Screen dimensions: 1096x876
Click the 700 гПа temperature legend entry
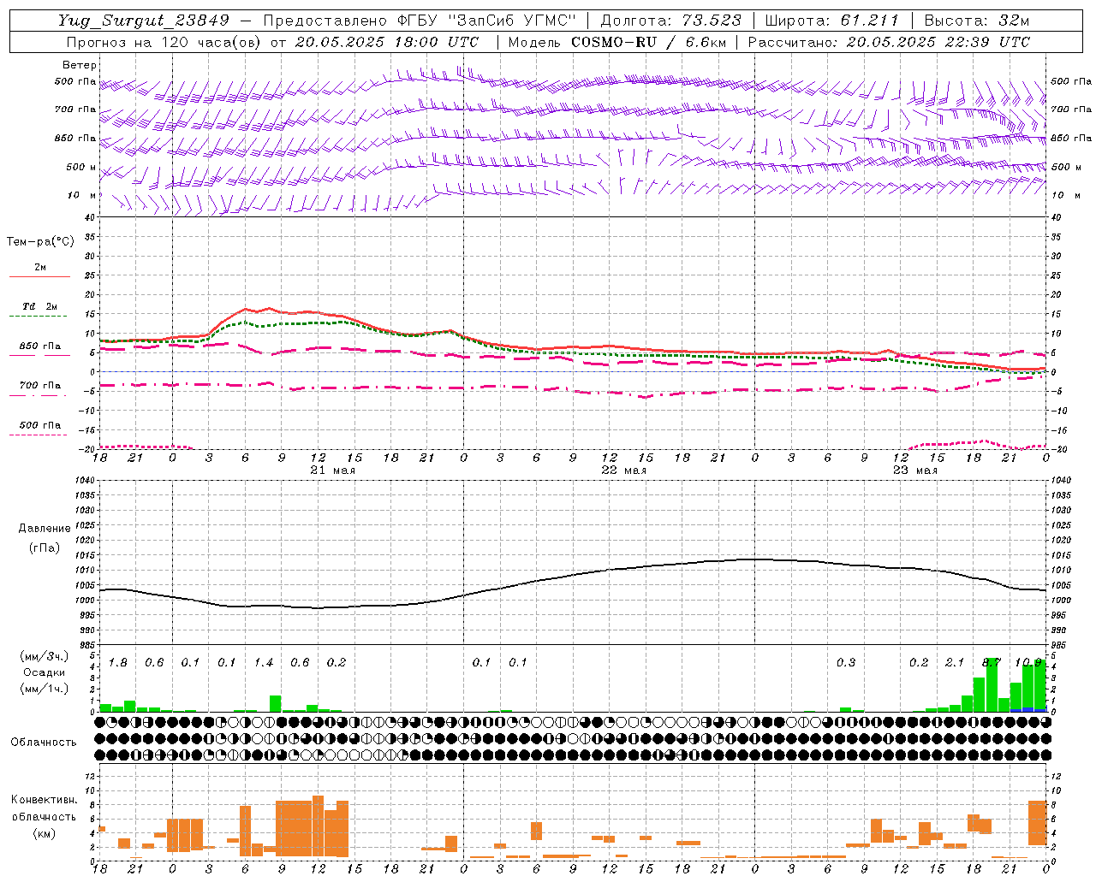click(40, 385)
